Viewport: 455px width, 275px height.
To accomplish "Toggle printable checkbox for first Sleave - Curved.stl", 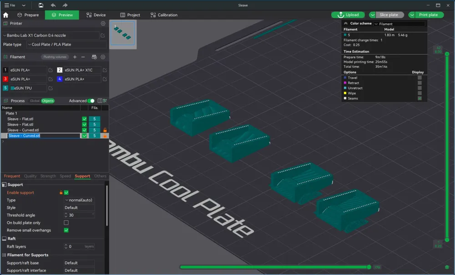I will pos(84,130).
